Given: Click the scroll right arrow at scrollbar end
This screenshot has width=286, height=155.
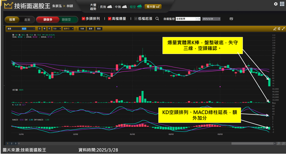Looking at the screenshot, I should click(275, 143).
